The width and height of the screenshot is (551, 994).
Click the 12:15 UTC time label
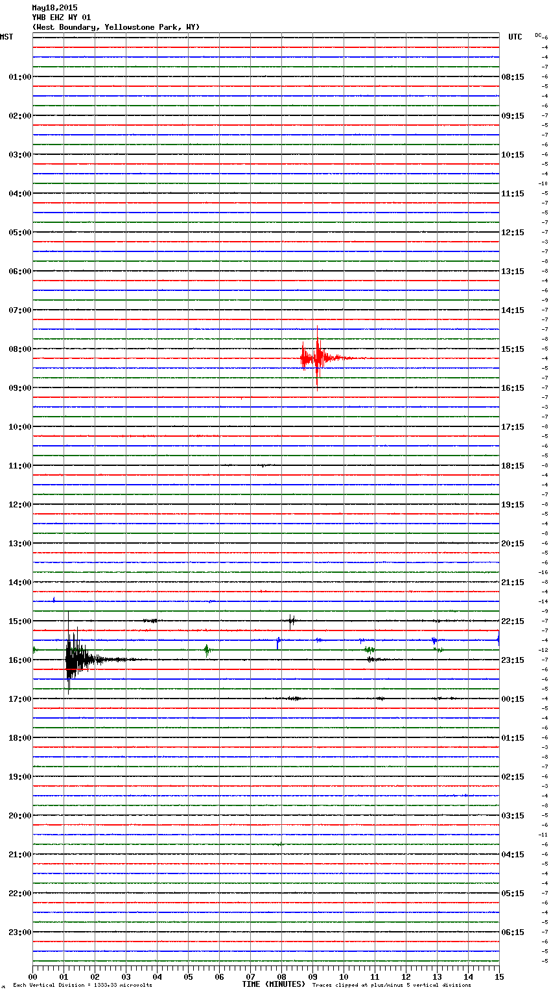pos(513,233)
